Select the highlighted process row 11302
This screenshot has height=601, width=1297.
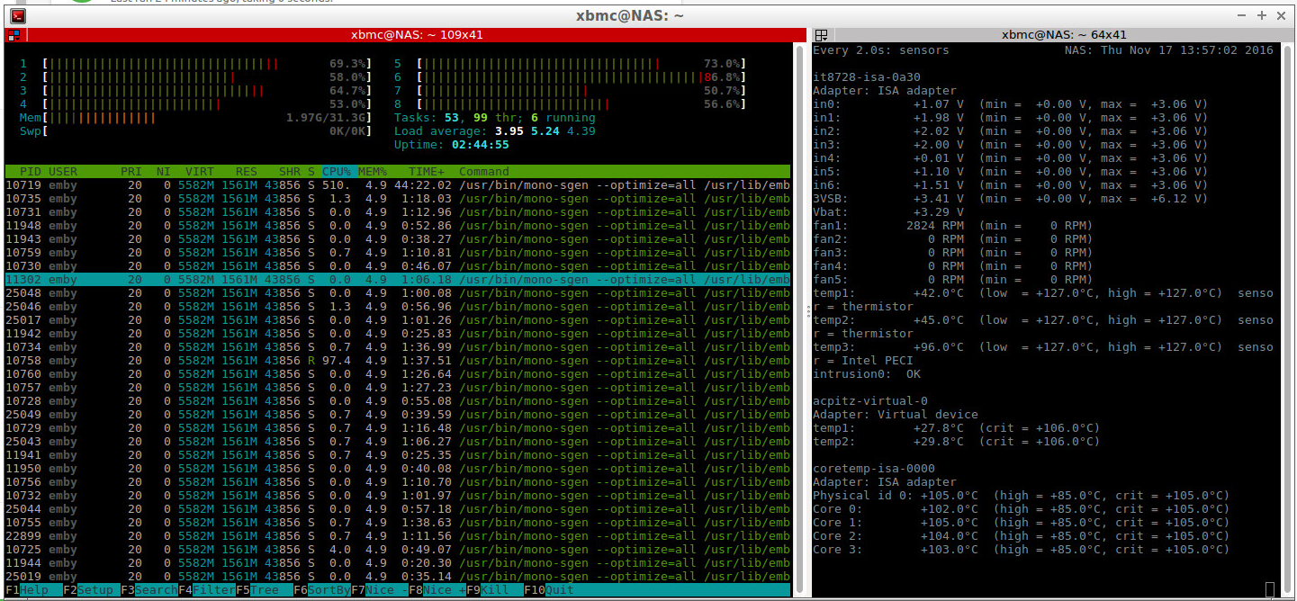click(398, 280)
